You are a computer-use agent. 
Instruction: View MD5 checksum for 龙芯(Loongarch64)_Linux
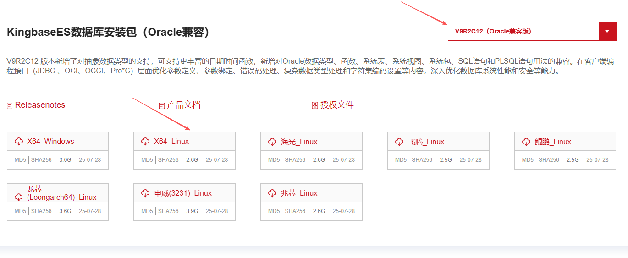coord(20,211)
